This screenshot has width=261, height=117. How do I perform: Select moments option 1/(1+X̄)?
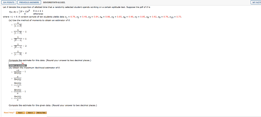tap(12, 25)
